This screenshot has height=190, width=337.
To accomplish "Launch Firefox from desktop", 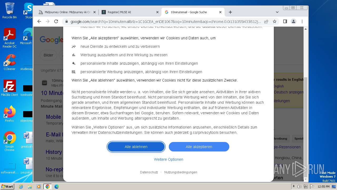I will tap(9, 114).
